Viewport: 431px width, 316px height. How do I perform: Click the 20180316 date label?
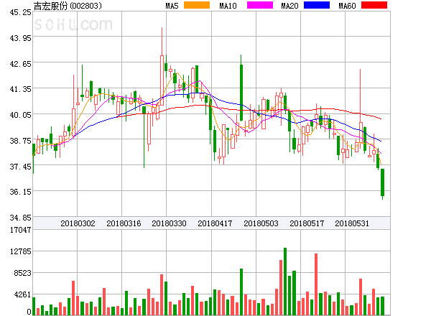[x=124, y=223]
